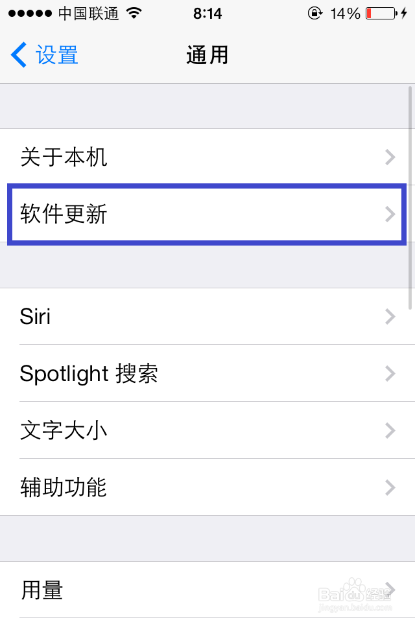Tap the orientation lock icon in status bar
415x622 pixels.
pyautogui.click(x=316, y=11)
